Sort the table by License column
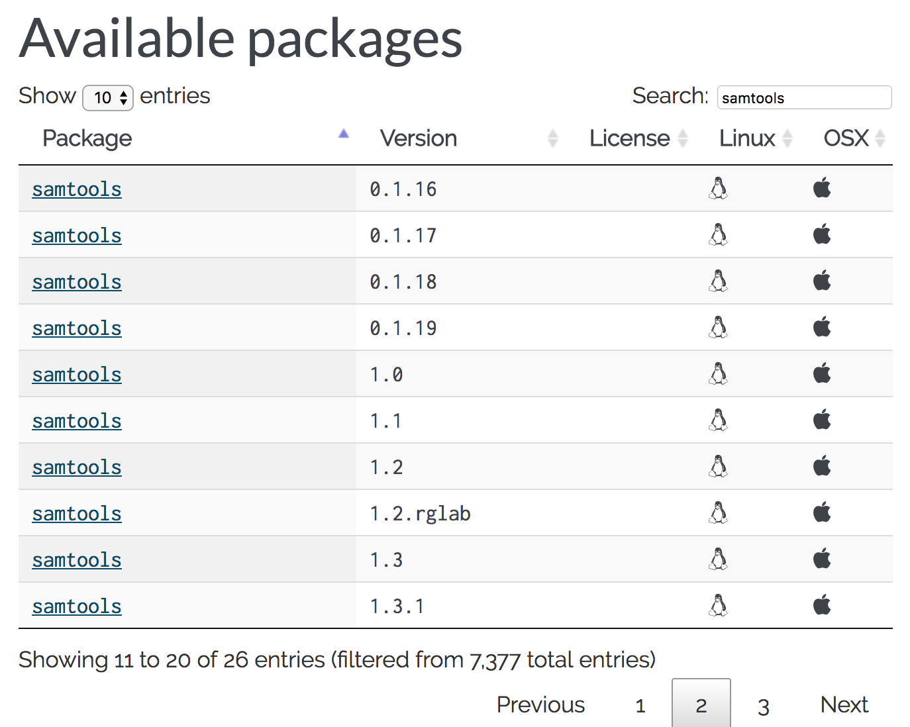Viewport: 910px width, 727px height. 630,138
